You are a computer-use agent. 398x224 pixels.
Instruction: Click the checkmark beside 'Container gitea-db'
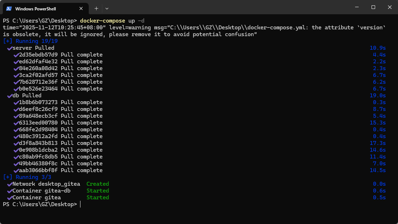click(10, 191)
